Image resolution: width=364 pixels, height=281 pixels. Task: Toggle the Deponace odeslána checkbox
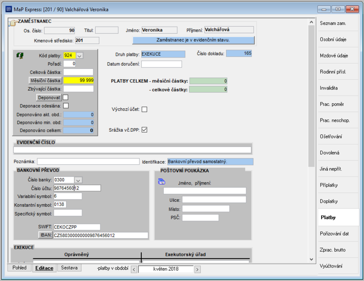pyautogui.click(x=66, y=106)
